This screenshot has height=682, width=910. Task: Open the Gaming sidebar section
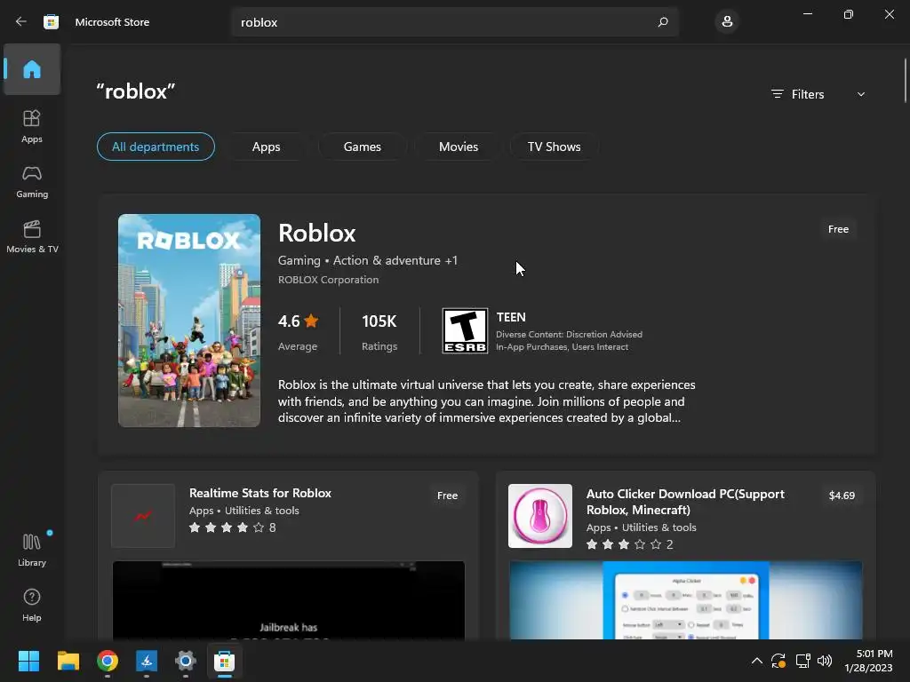click(32, 181)
